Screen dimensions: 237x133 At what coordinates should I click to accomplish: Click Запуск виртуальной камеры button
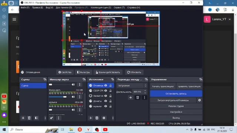pos(173,100)
